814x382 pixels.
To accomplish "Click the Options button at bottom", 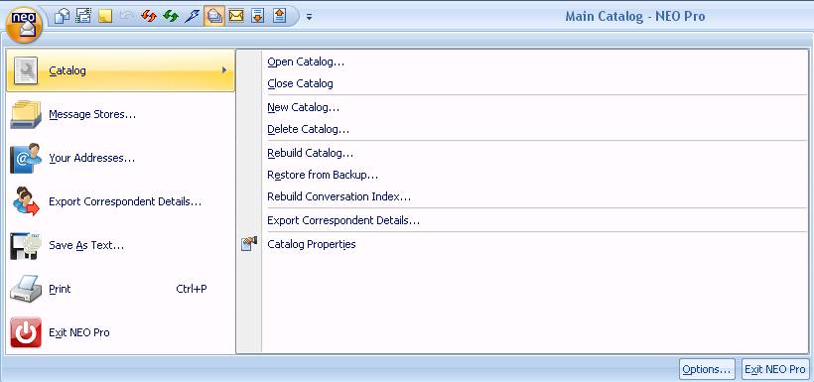I will (x=707, y=369).
